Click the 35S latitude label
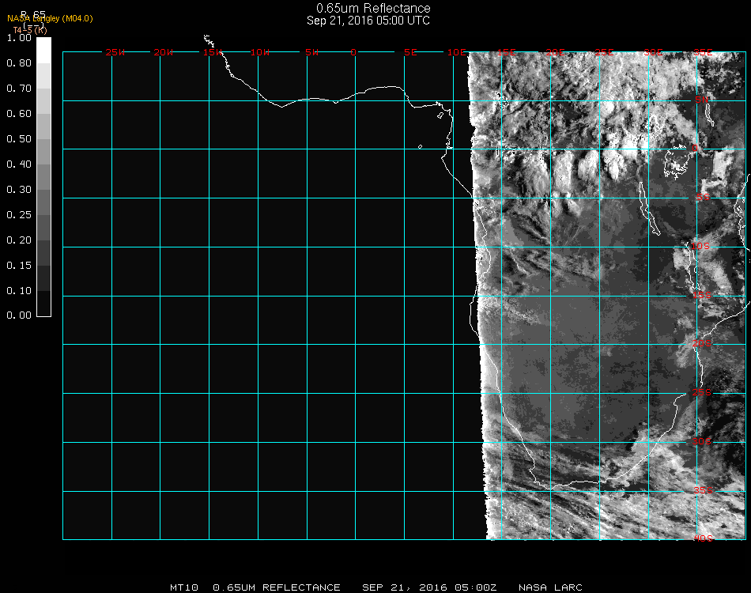Screen dimensions: 751x593 click(702, 490)
